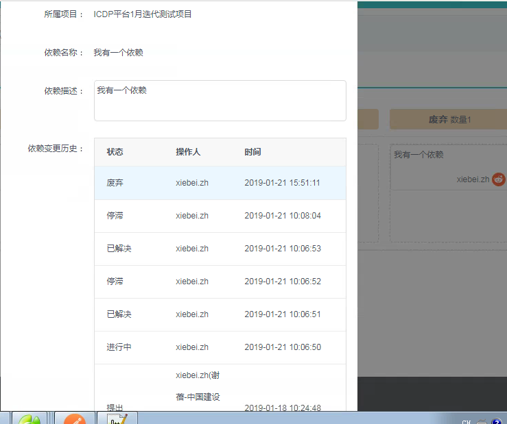Click the 状态 column header
The image size is (507, 424).
tap(115, 152)
